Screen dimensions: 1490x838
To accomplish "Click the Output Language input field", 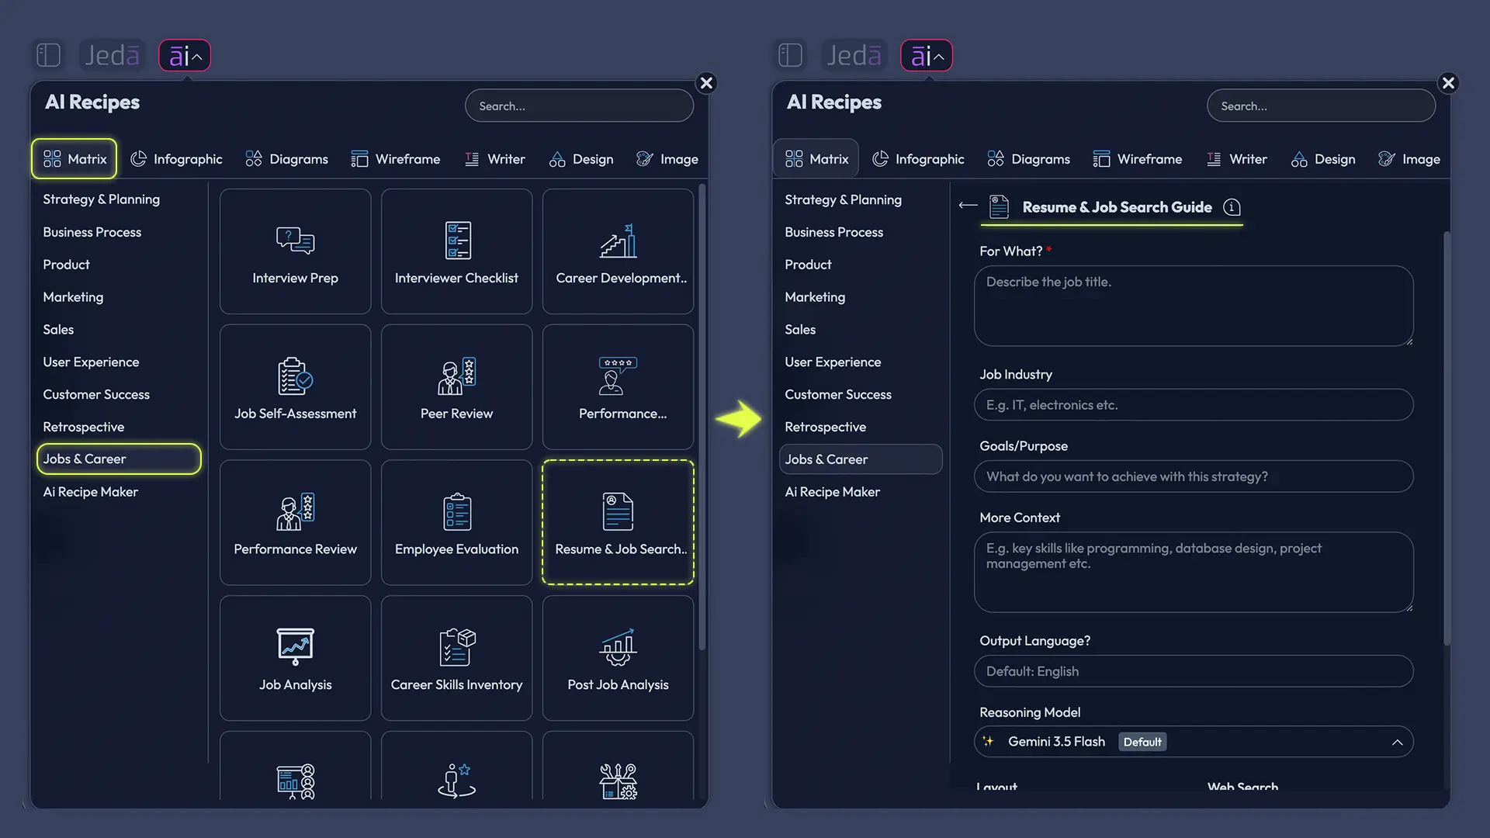I will coord(1194,671).
